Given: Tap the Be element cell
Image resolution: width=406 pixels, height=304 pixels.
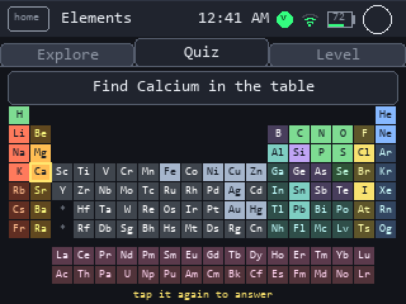Looking at the screenshot, I should [x=41, y=134].
